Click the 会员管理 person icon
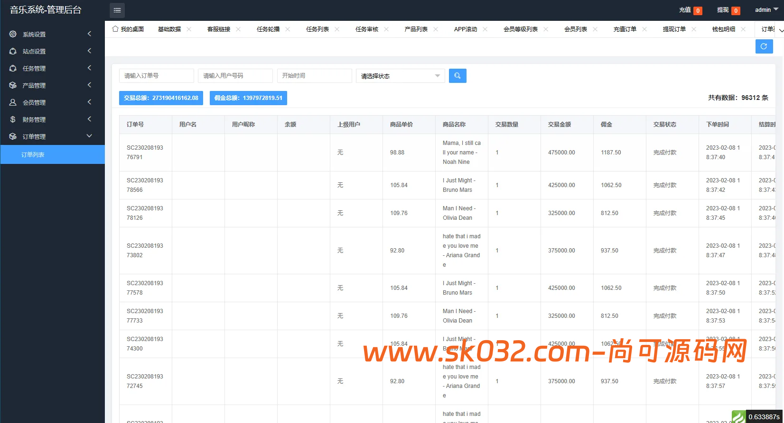This screenshot has width=784, height=423. 13,102
